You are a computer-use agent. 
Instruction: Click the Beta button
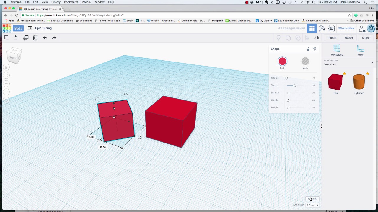(18, 28)
